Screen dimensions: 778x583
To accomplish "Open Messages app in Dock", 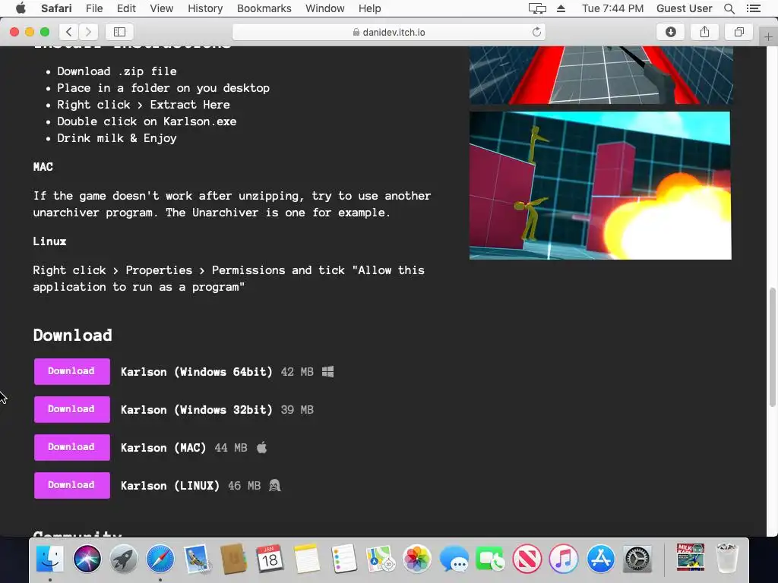I will pos(454,559).
